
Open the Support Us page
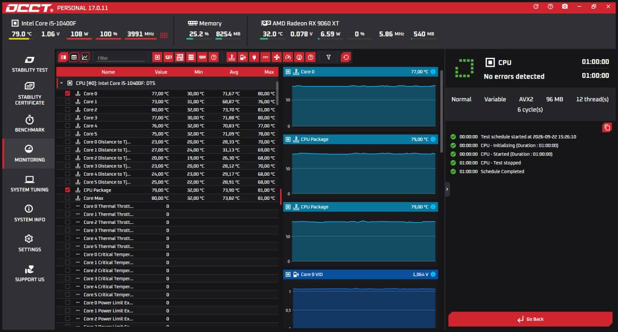click(29, 273)
